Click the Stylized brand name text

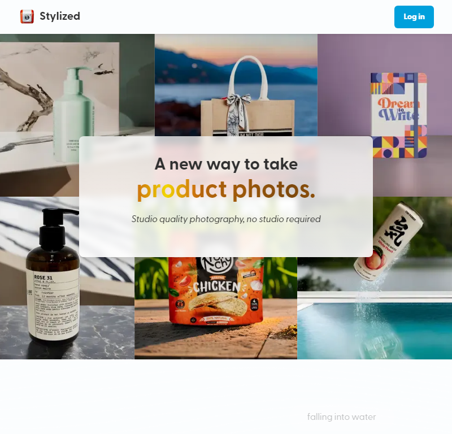coord(60,16)
